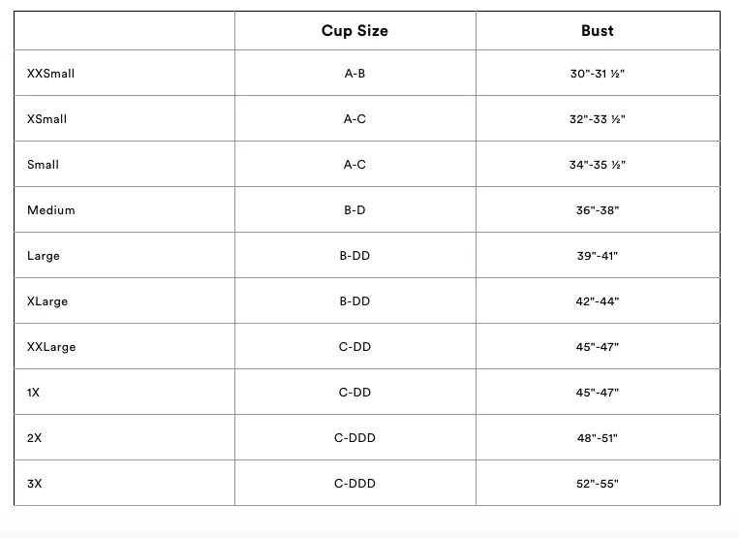Click the XLarge size label

tap(47, 301)
